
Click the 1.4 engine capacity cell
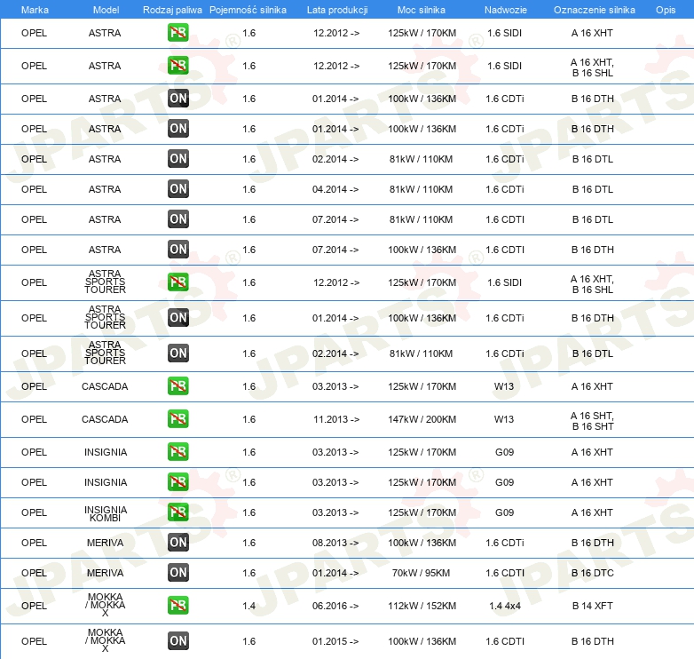(248, 606)
